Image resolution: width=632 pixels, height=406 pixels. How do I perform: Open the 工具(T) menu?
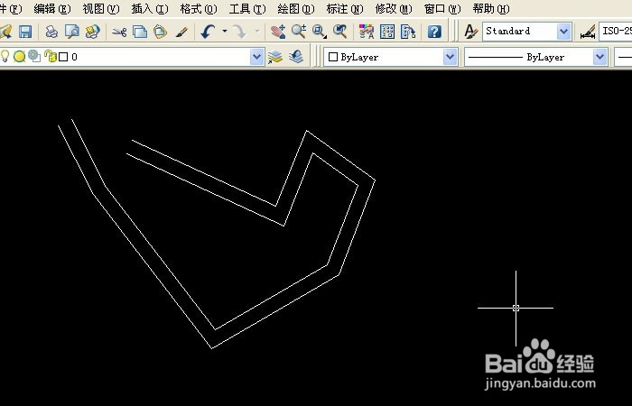coord(247,8)
